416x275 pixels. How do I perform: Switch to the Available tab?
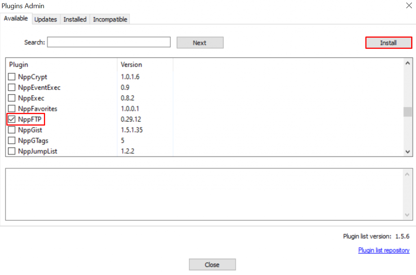16,19
